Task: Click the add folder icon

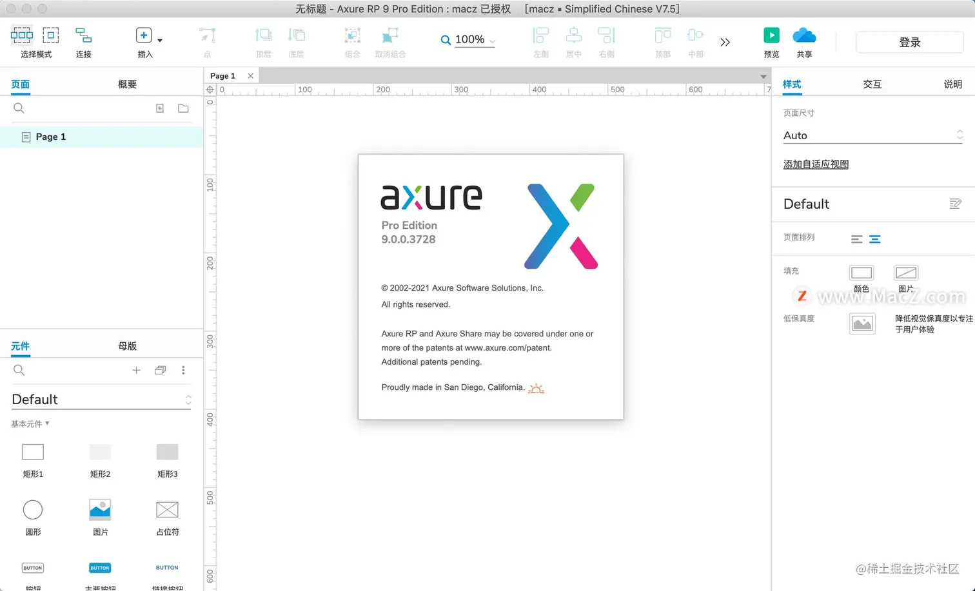Action: 183,108
